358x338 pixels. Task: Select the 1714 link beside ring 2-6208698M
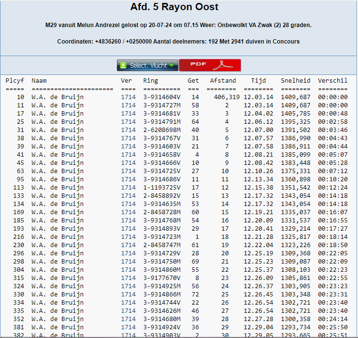[x=128, y=130]
